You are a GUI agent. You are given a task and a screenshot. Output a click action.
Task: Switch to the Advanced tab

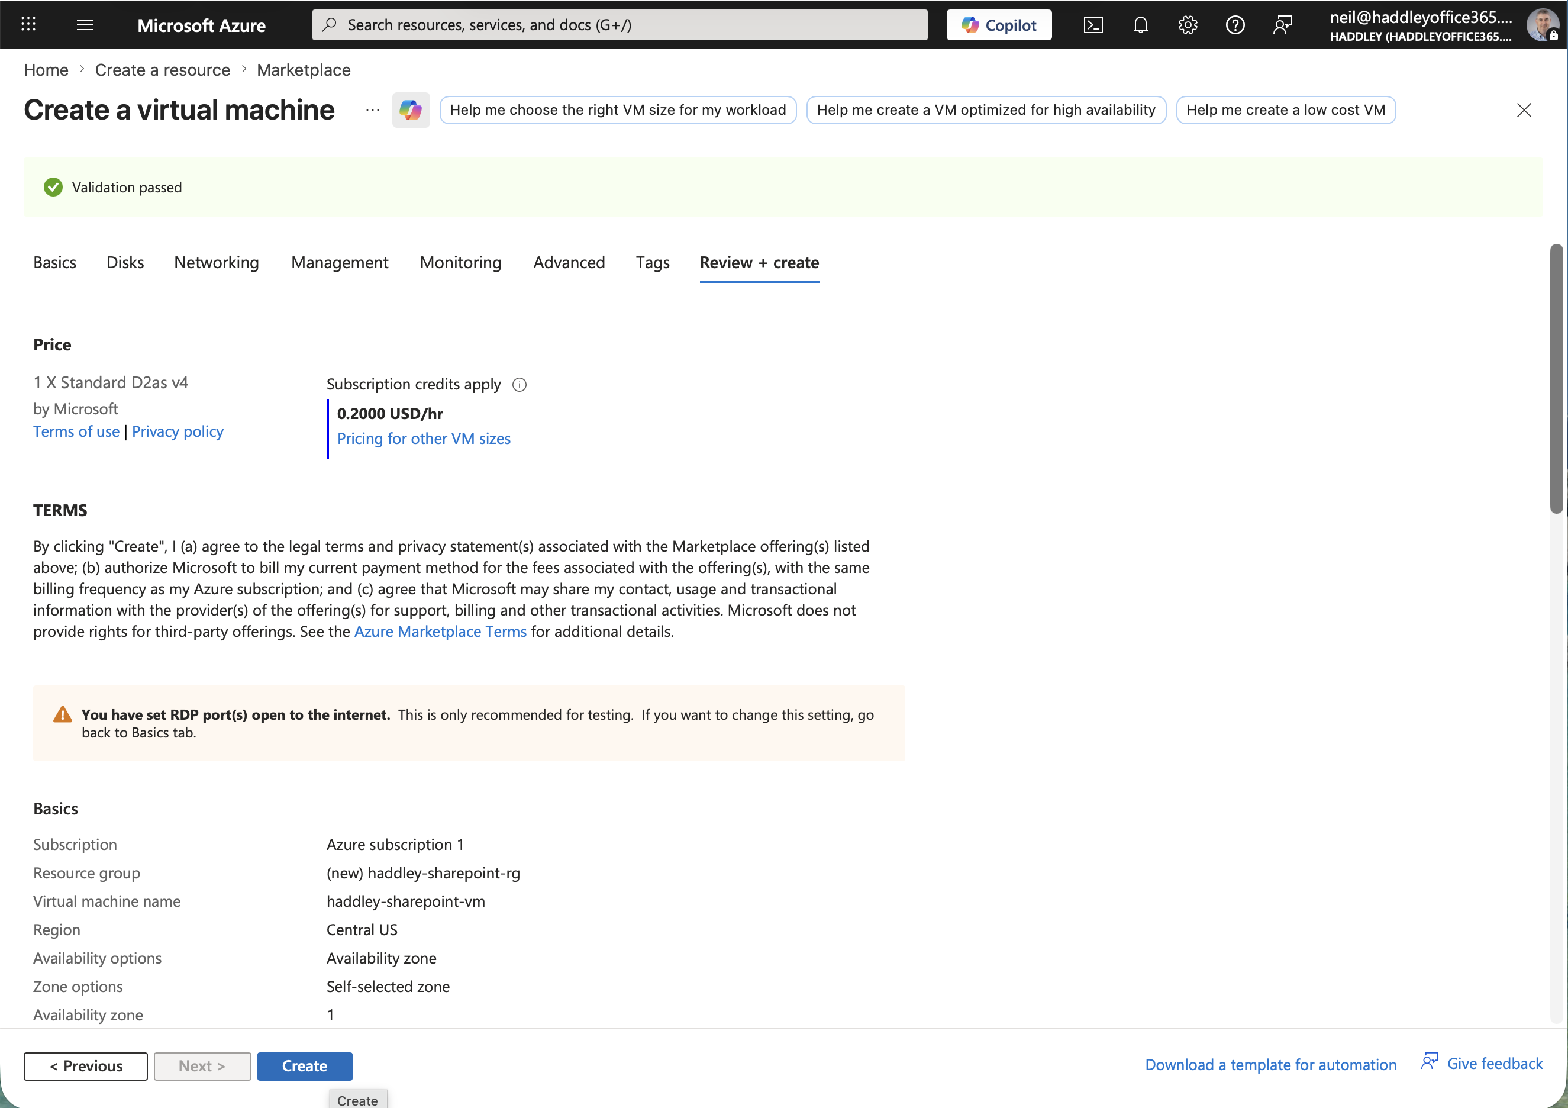[x=569, y=262]
